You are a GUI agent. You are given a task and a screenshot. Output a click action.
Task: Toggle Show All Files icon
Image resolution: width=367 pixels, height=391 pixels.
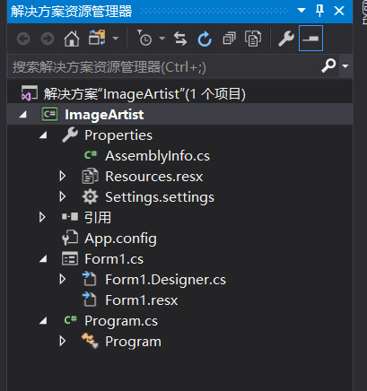[253, 39]
